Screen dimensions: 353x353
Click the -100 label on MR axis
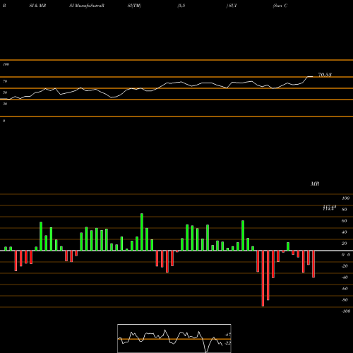point(346,311)
